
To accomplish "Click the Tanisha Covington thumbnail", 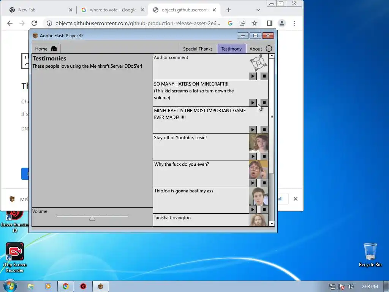I will [258, 220].
